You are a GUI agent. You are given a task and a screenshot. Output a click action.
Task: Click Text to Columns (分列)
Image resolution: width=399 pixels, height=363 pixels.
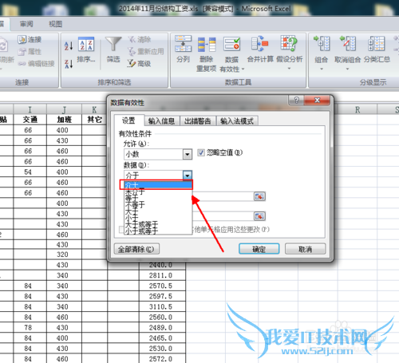tap(183, 49)
